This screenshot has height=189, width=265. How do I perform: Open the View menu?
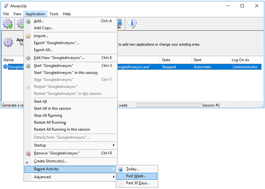17,14
